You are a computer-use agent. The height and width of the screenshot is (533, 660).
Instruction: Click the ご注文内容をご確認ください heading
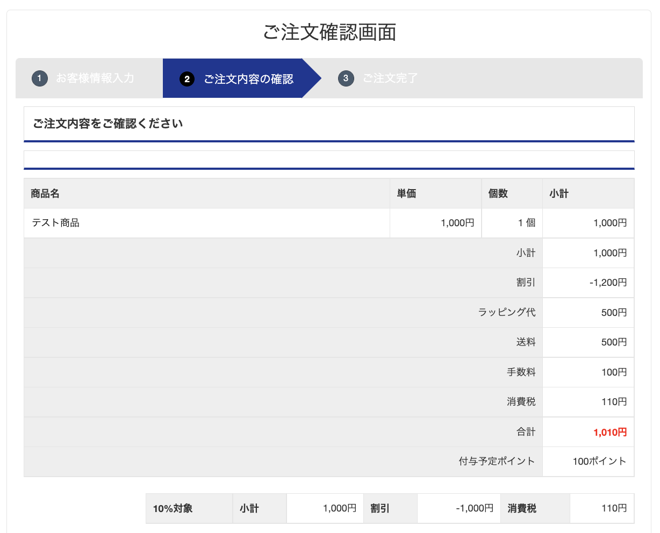(x=108, y=124)
